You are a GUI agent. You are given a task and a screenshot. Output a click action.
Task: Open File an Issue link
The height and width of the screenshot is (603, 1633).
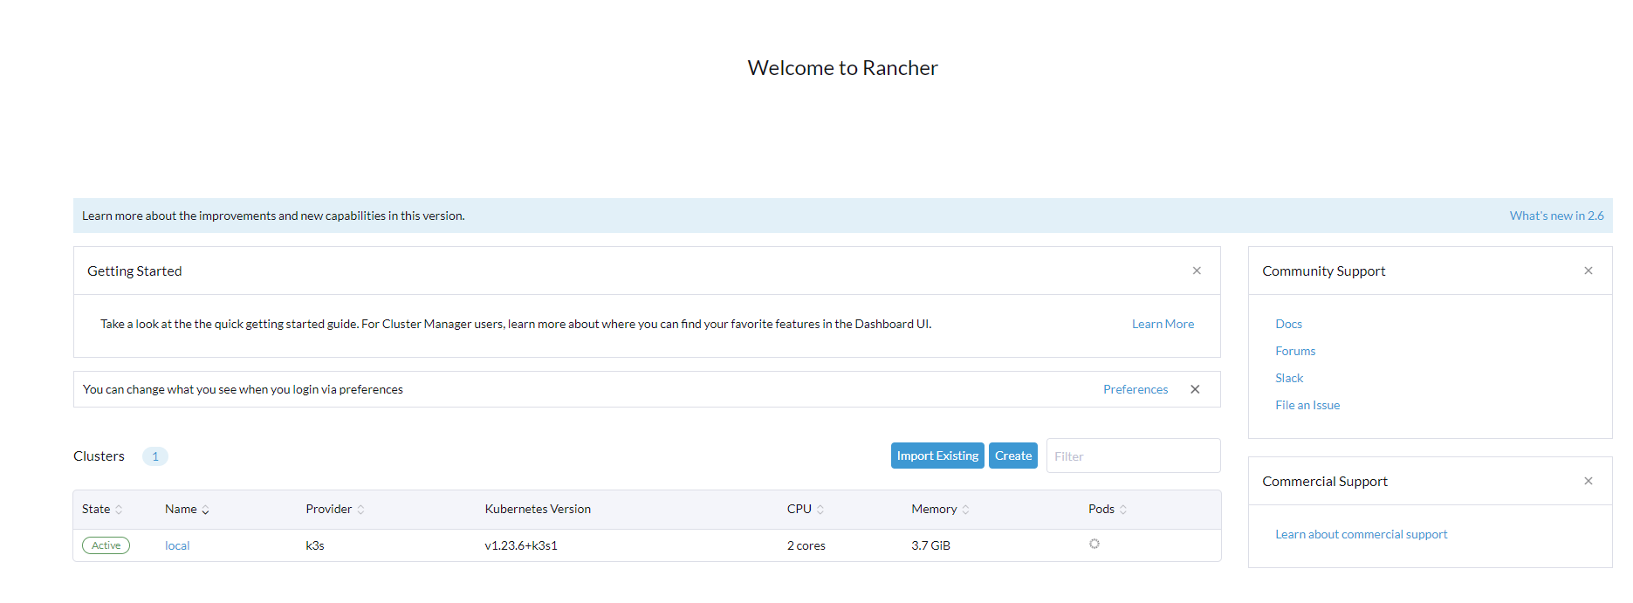(1307, 405)
